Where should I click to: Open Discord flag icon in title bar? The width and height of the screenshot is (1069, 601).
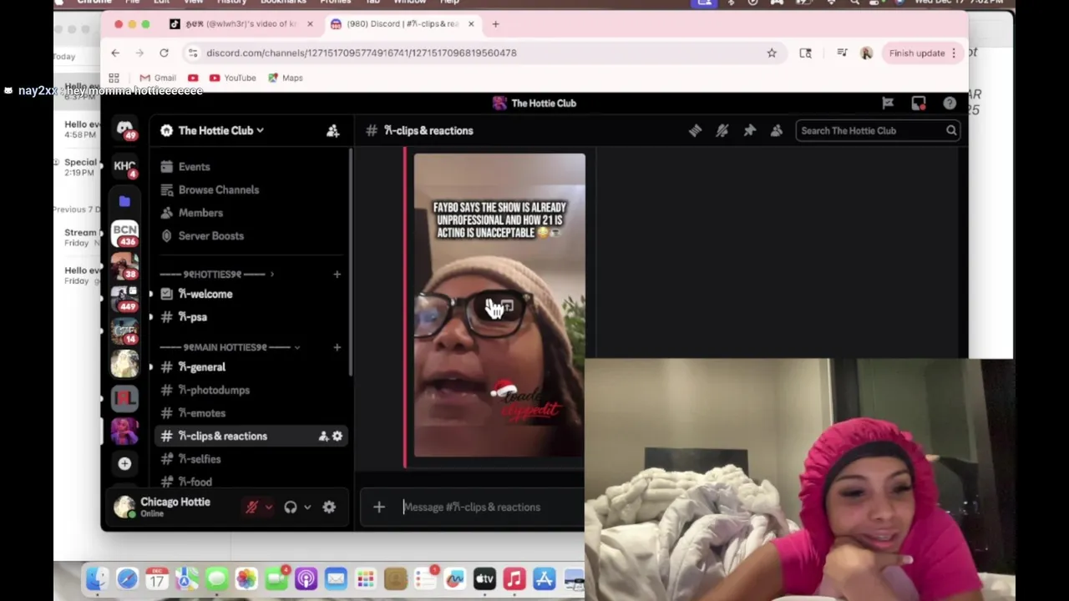click(888, 103)
